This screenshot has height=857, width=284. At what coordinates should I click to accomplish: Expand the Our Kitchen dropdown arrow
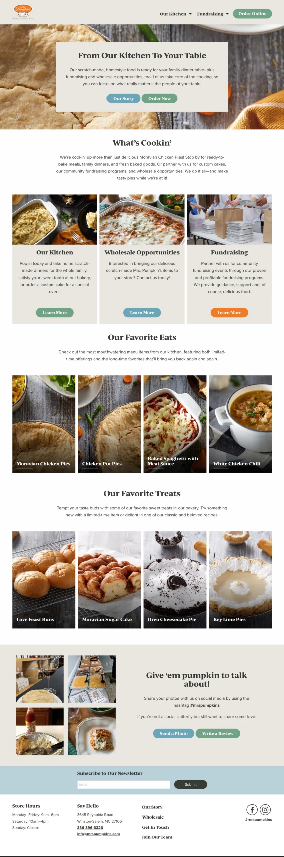pyautogui.click(x=190, y=14)
